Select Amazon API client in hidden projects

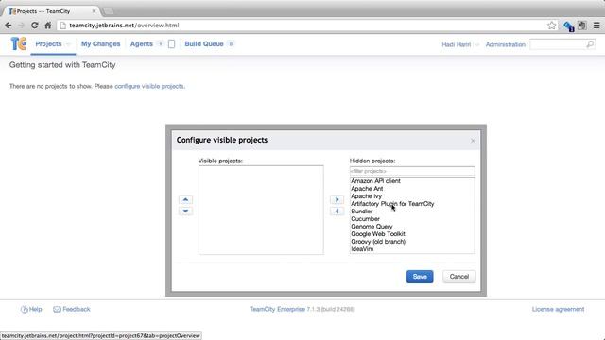(375, 181)
